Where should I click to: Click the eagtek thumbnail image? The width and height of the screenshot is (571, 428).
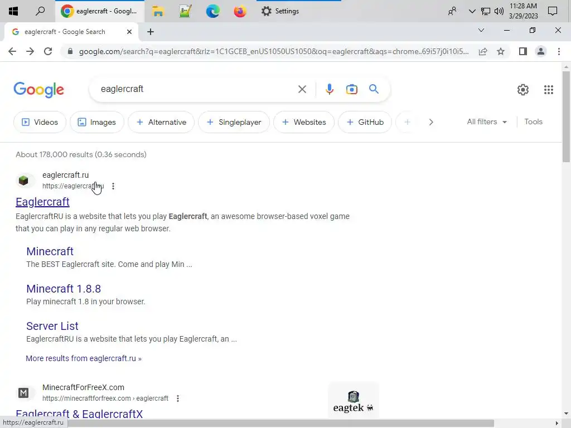(x=353, y=400)
